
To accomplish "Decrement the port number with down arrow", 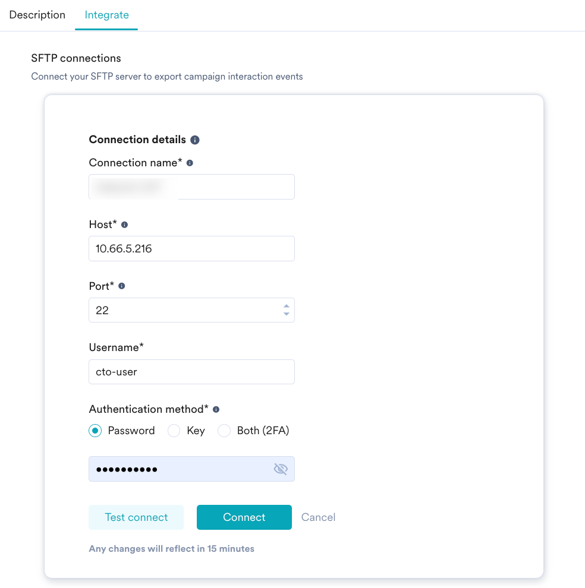I will tap(286, 313).
